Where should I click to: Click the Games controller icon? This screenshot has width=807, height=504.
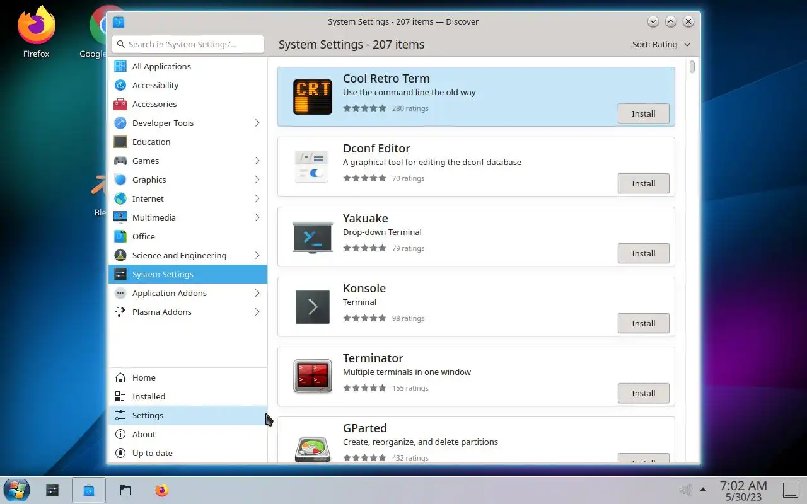[120, 161]
